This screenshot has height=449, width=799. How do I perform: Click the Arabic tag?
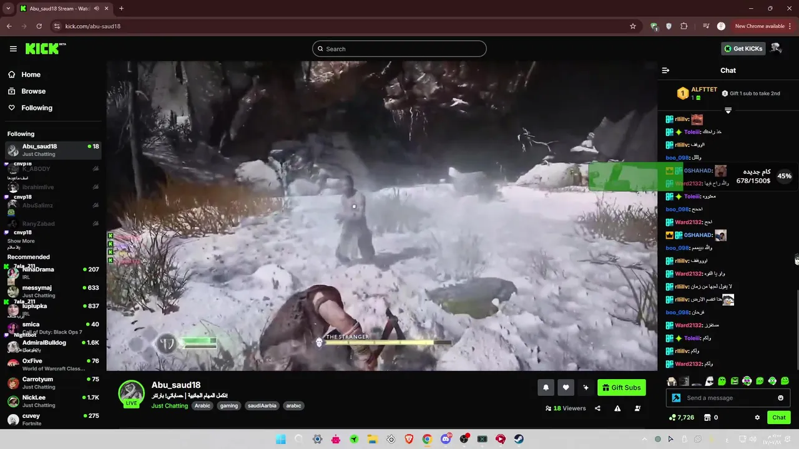point(202,406)
